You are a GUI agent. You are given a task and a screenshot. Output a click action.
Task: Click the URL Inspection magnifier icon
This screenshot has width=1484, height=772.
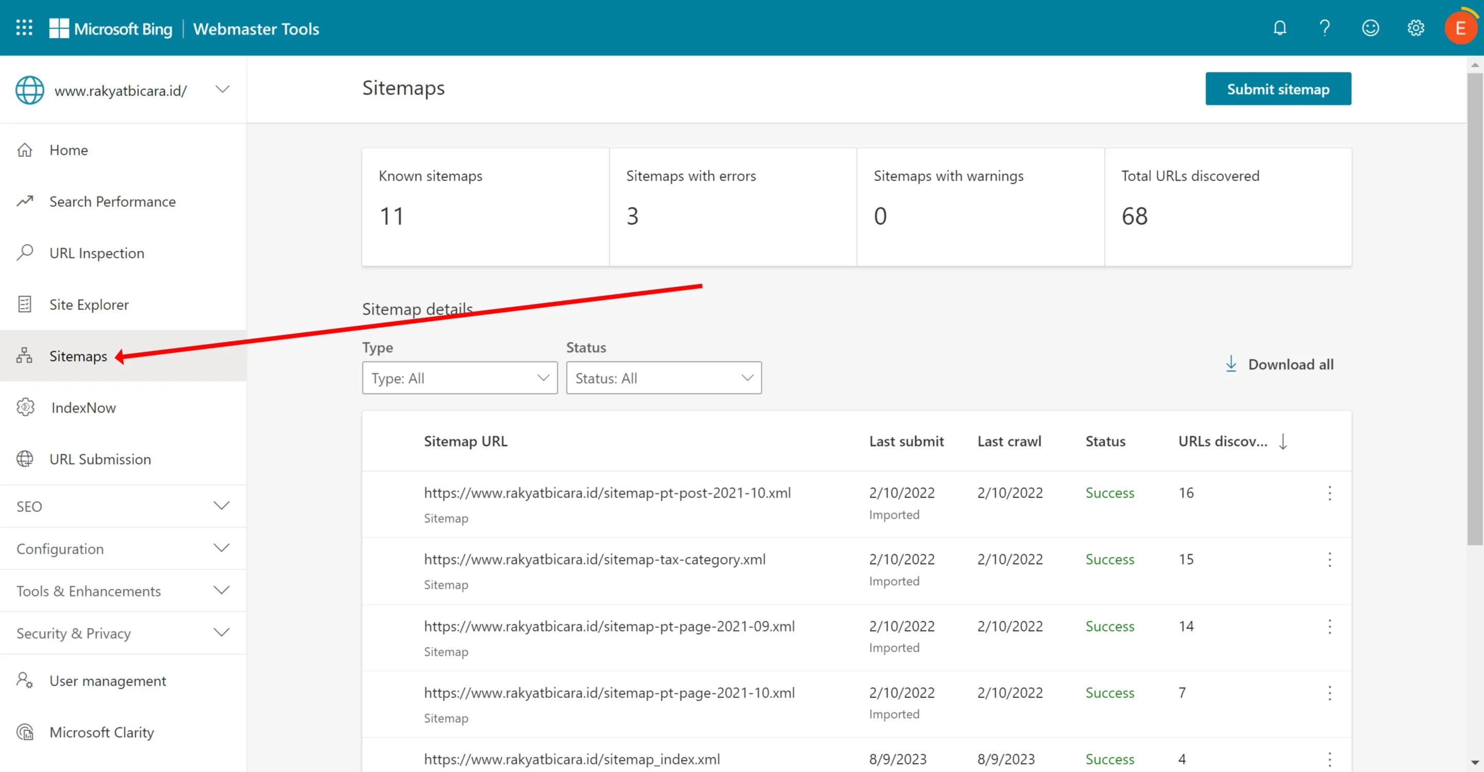coord(24,253)
